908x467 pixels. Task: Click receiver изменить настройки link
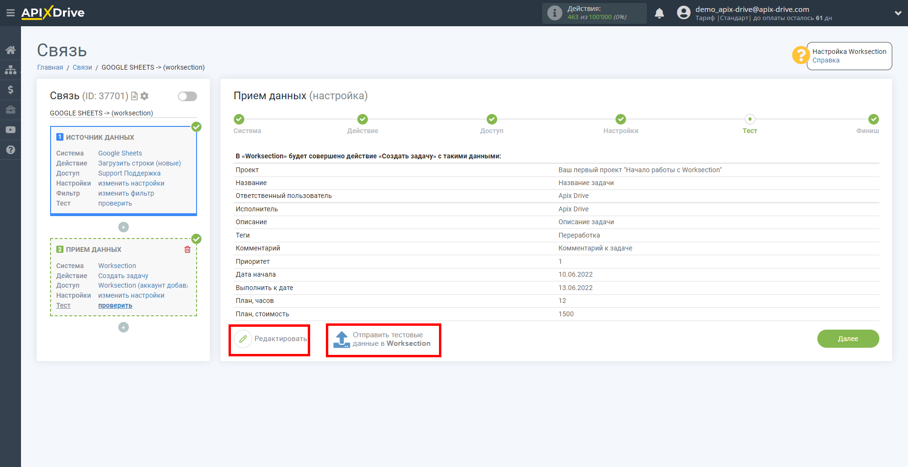click(x=131, y=295)
